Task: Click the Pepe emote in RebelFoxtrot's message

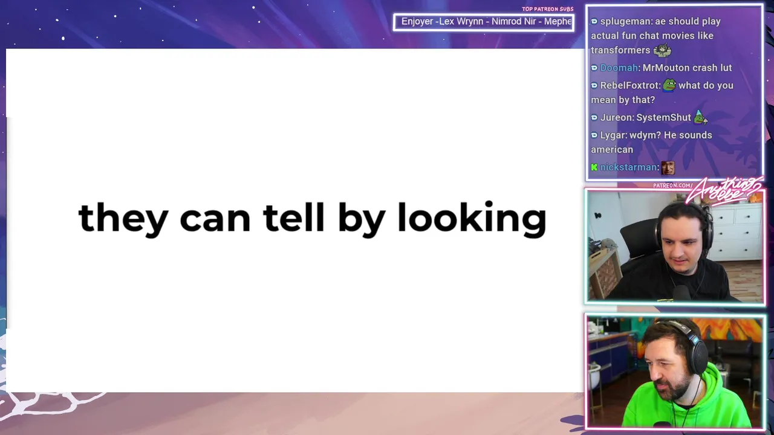Action: pyautogui.click(x=669, y=85)
